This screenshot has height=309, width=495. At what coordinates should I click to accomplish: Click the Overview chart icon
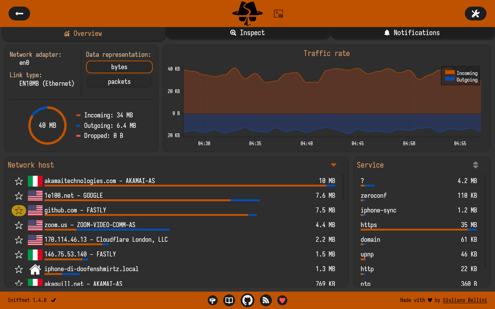[67, 34]
